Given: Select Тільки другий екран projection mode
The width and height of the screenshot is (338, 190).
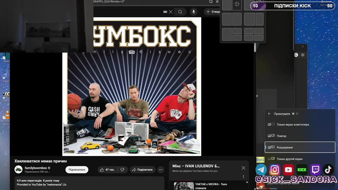Looking at the screenshot, I should click(x=300, y=159).
